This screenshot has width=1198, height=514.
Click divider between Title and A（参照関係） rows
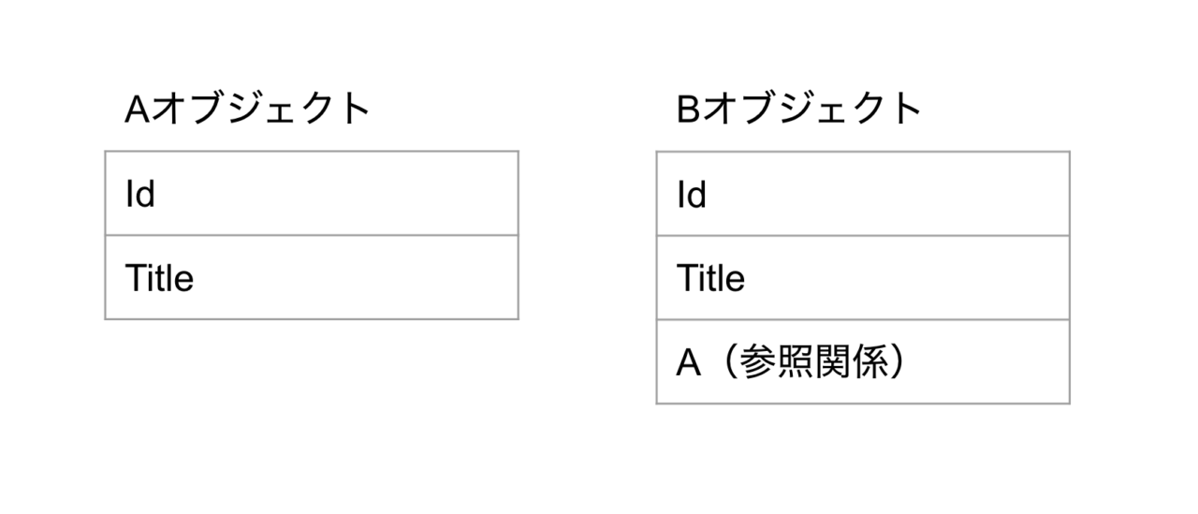click(x=863, y=319)
